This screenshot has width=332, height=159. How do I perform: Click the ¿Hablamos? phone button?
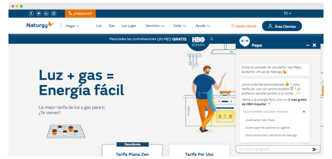[x=80, y=13]
